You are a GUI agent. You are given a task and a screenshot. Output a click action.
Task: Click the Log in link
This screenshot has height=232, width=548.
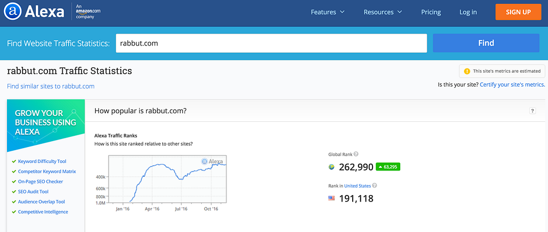pos(468,12)
